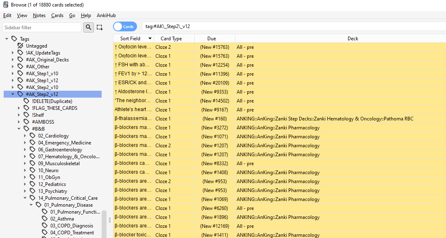Click the Sidebar filter input field
Image resolution: width=446 pixels, height=238 pixels.
(x=42, y=27)
